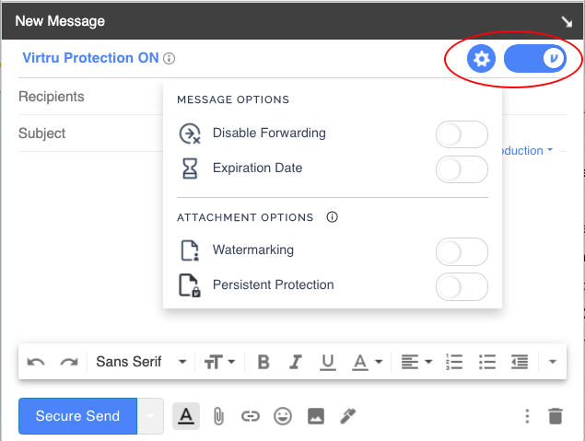Expand more formatting options arrow
This screenshot has width=585, height=441.
click(x=553, y=362)
